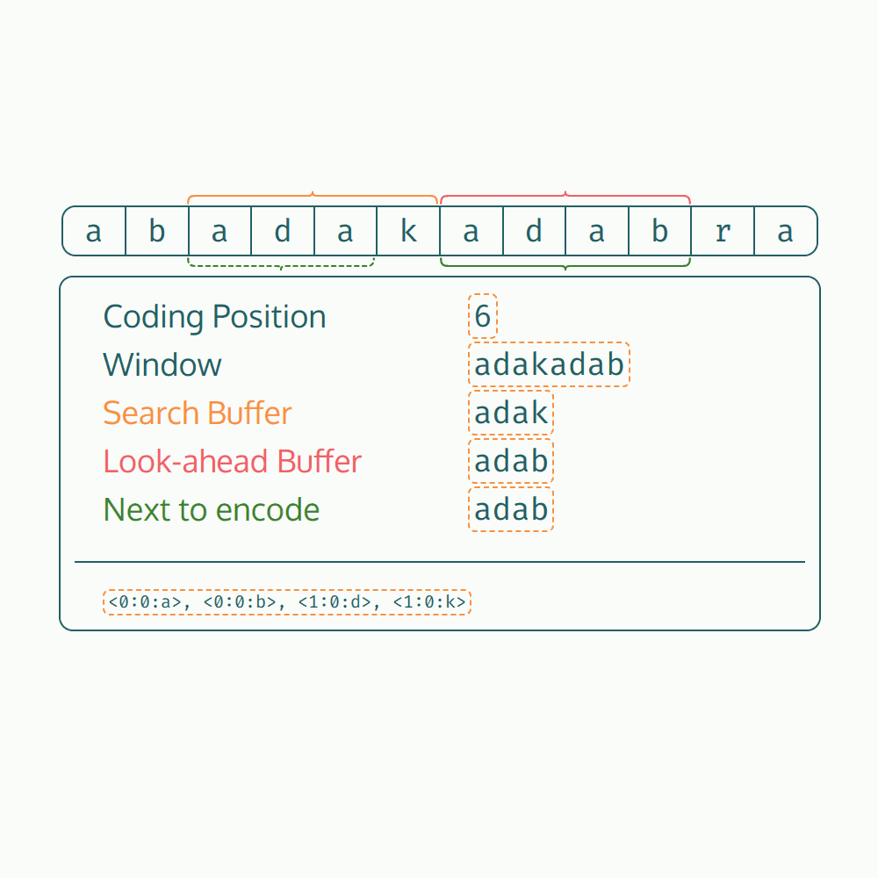Click the Coding Position label
This screenshot has width=878, height=878.
[214, 317]
